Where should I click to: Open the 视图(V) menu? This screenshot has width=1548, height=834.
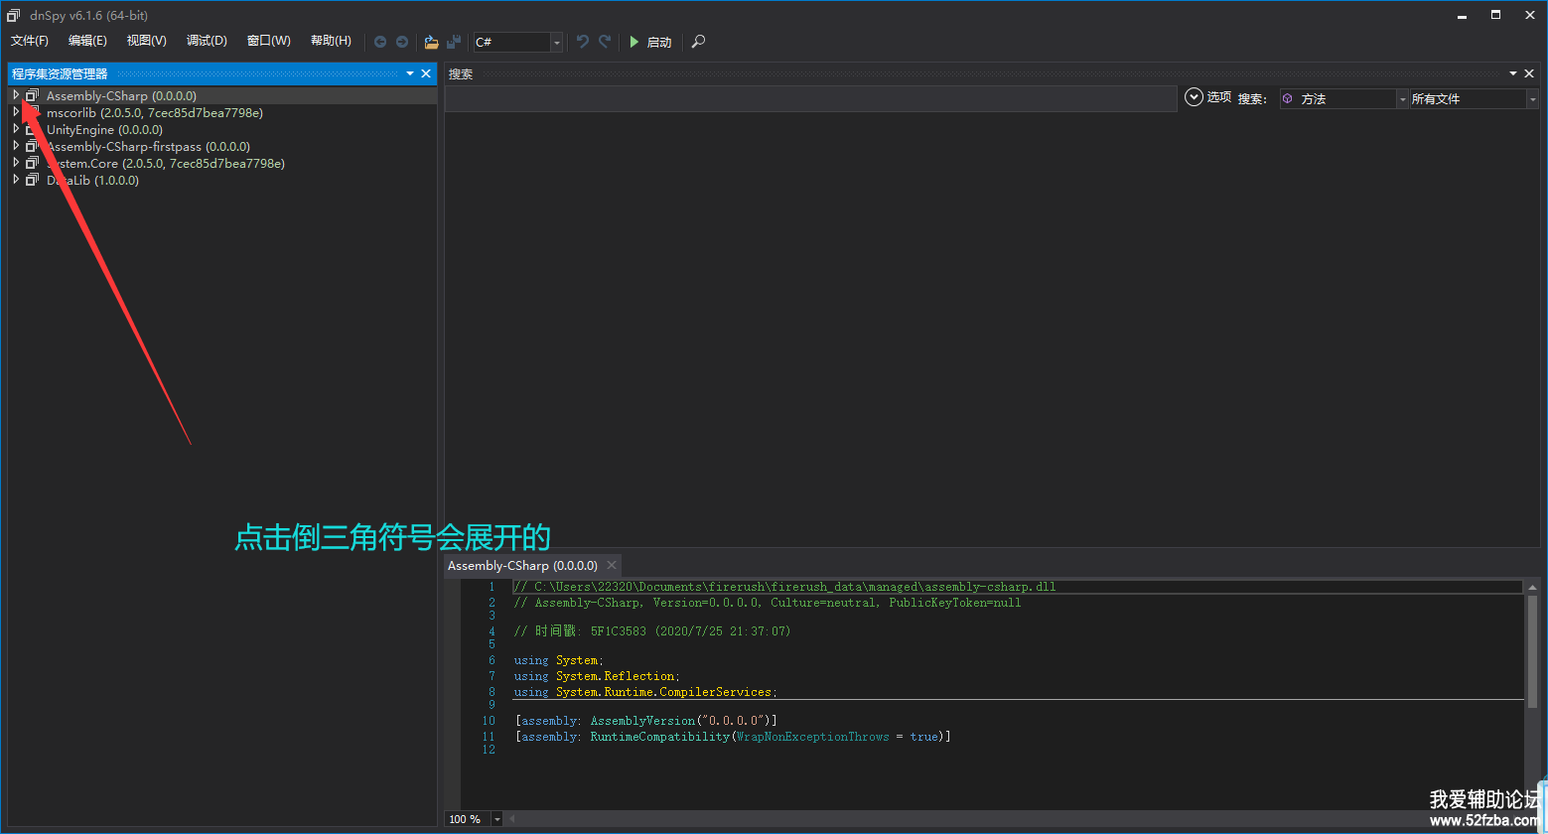tap(147, 41)
